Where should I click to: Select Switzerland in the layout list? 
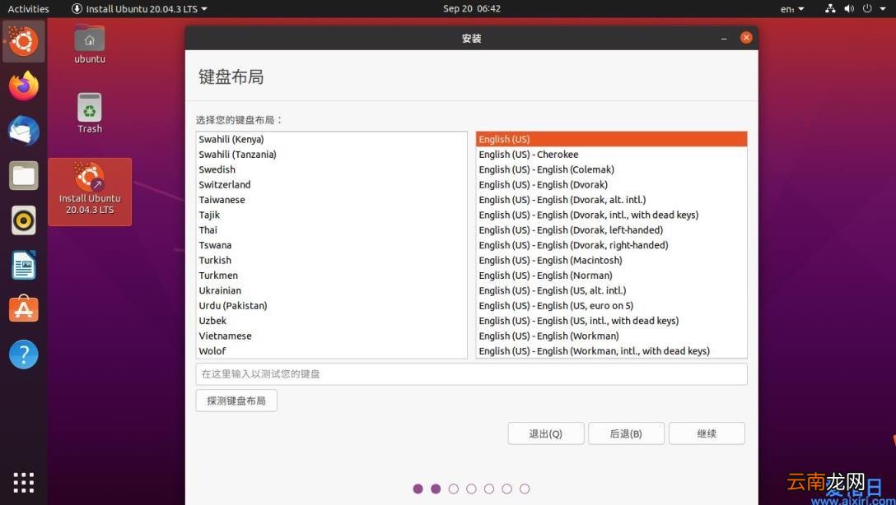pos(331,184)
